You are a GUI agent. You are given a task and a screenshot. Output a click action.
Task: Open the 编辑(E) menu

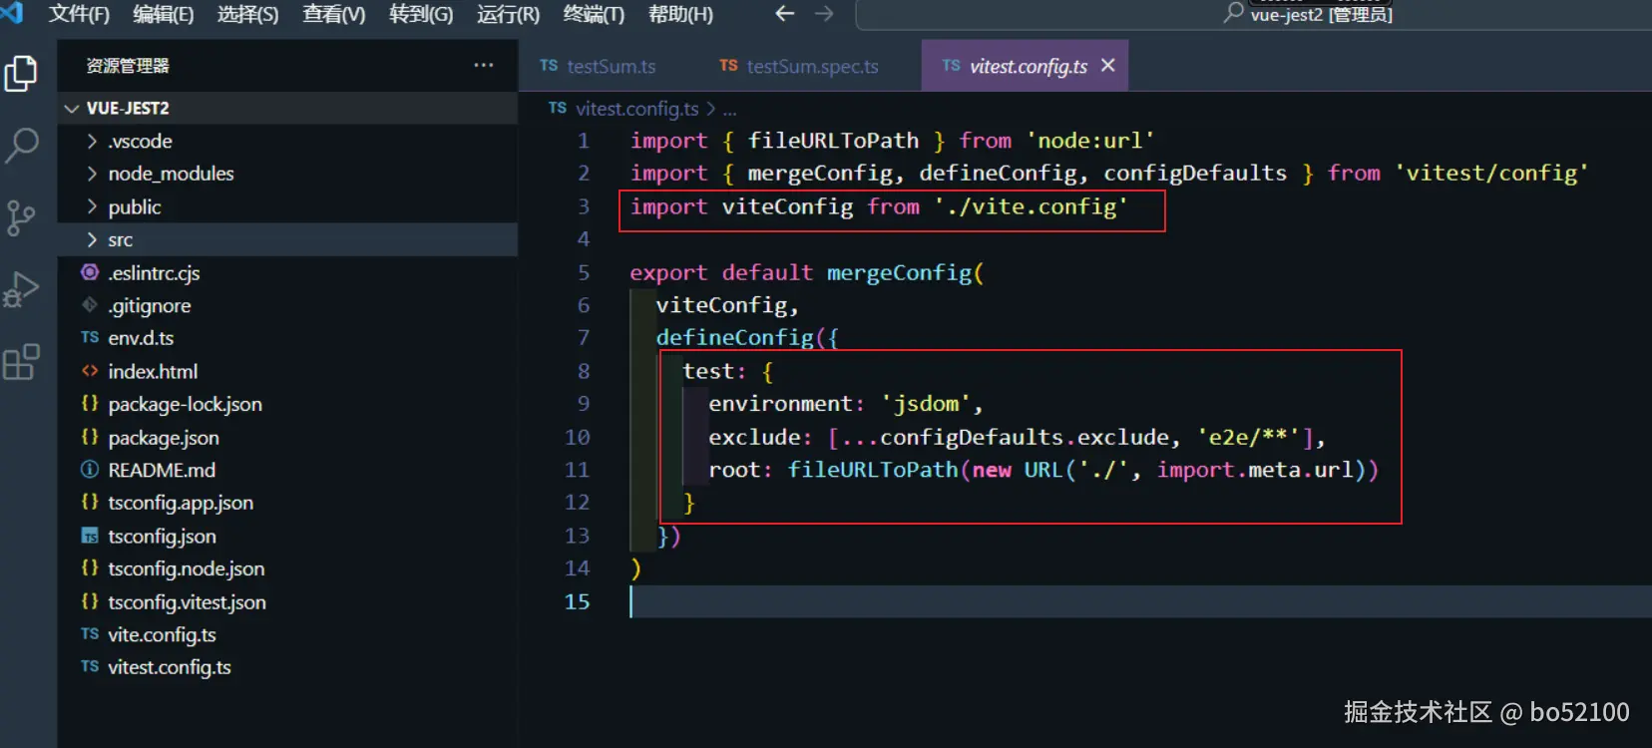pyautogui.click(x=164, y=14)
